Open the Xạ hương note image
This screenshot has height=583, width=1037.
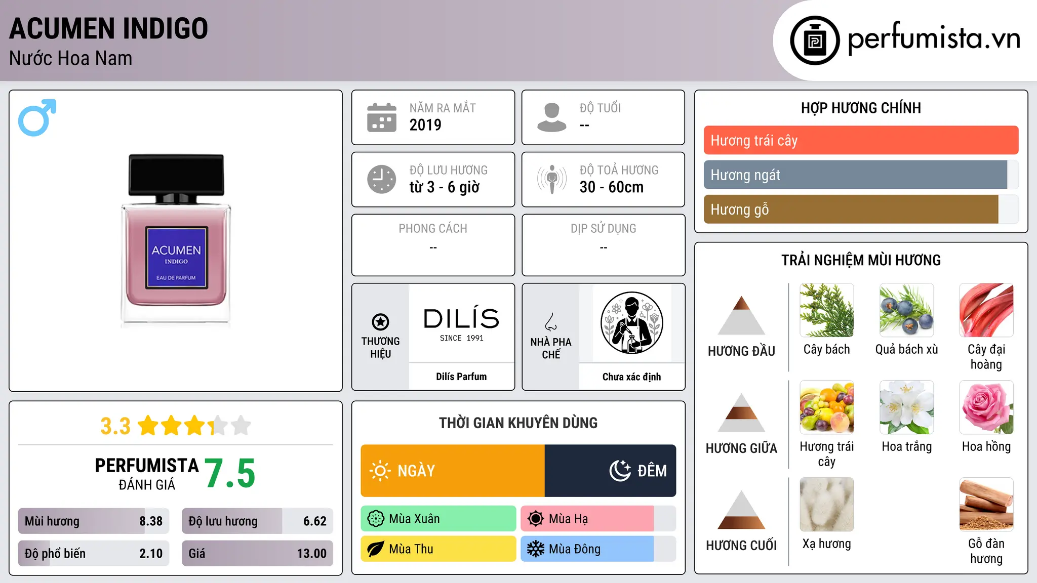pyautogui.click(x=827, y=505)
